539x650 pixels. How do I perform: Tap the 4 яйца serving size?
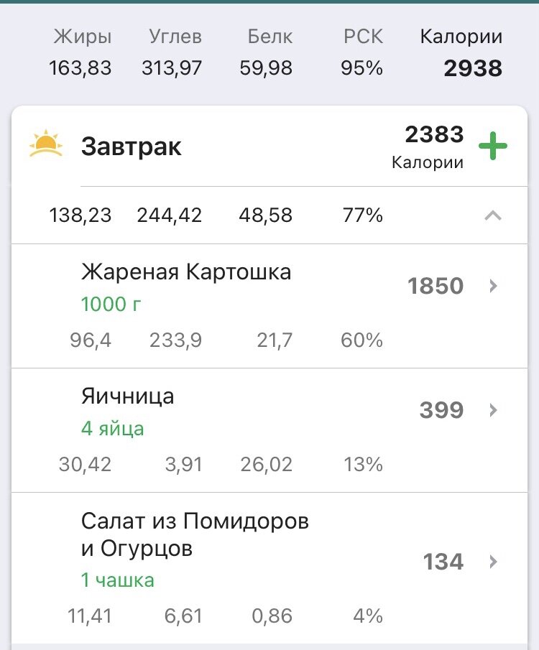(x=112, y=429)
